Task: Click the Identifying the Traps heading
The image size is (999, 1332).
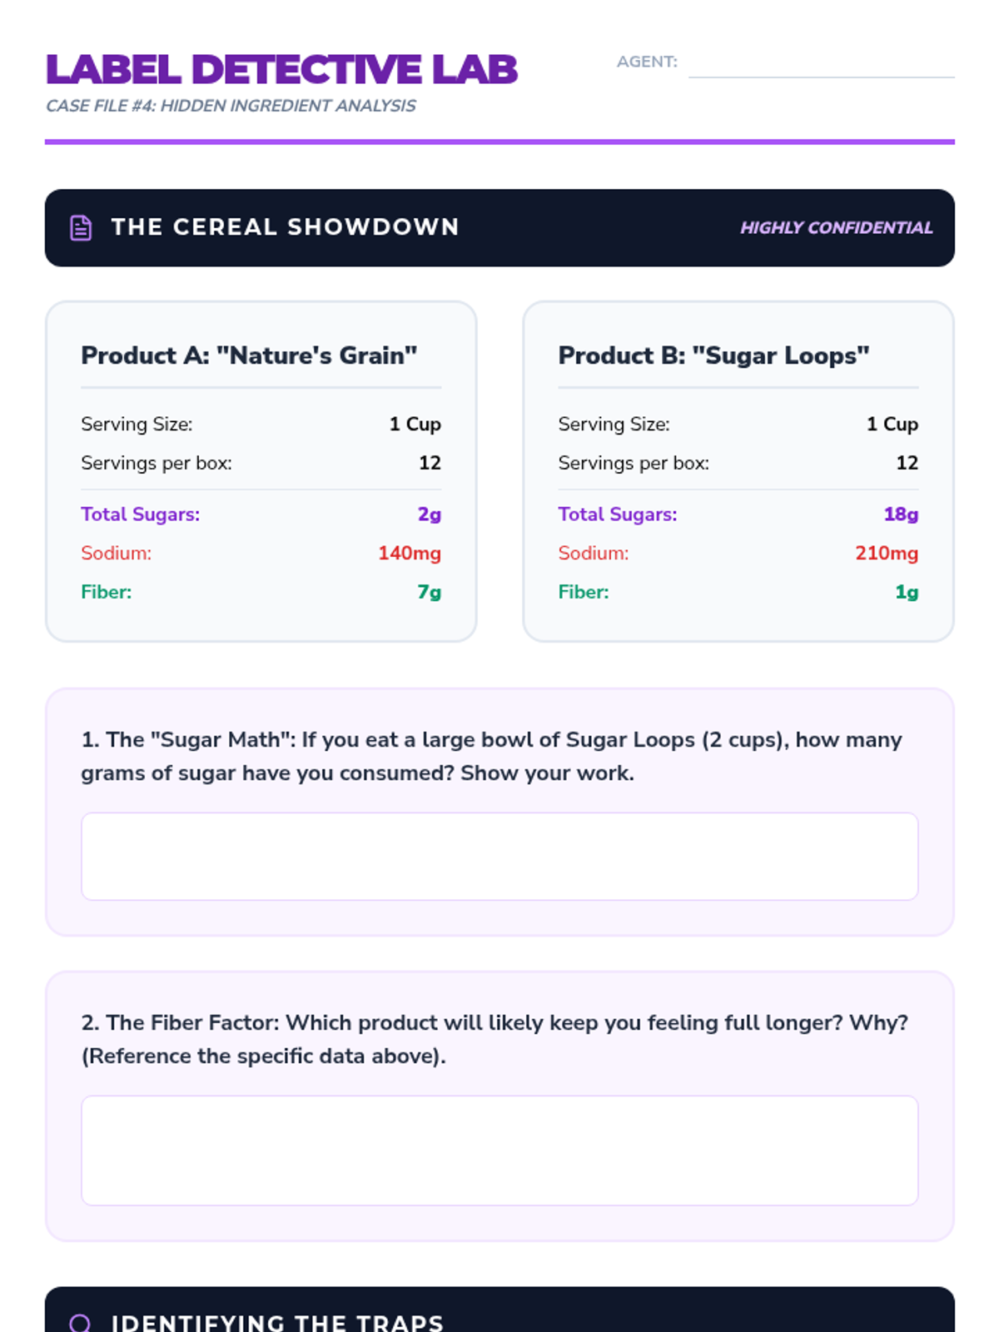Action: pyautogui.click(x=277, y=1323)
